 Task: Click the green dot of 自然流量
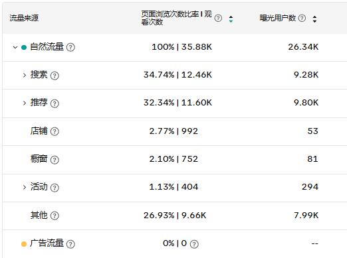point(24,47)
